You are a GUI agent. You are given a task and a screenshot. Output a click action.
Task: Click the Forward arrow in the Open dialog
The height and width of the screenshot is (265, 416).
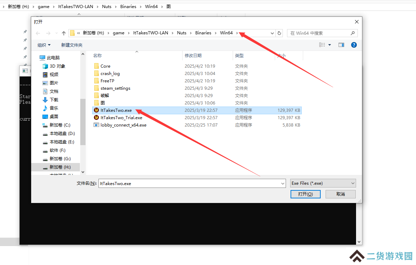pyautogui.click(x=48, y=33)
